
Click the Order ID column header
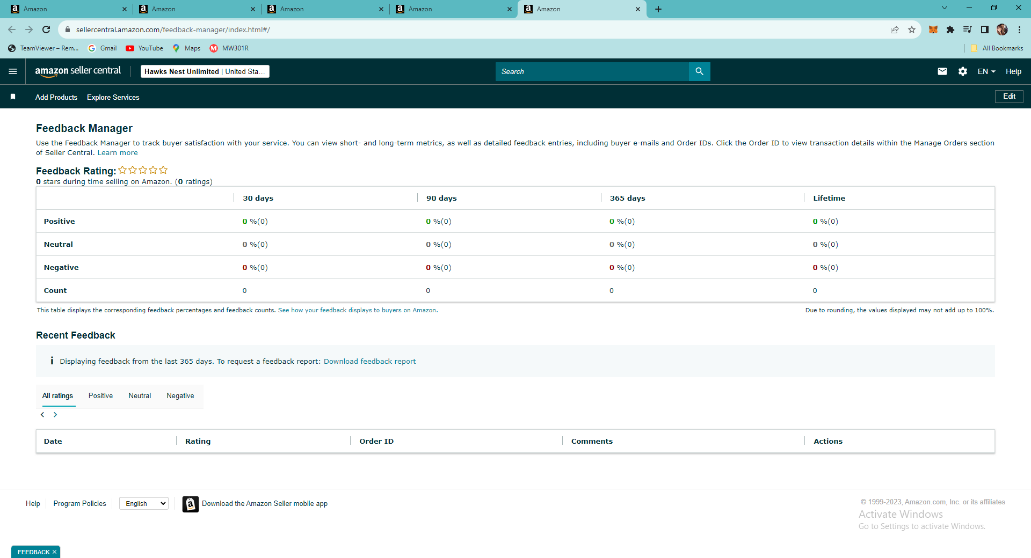(x=376, y=441)
